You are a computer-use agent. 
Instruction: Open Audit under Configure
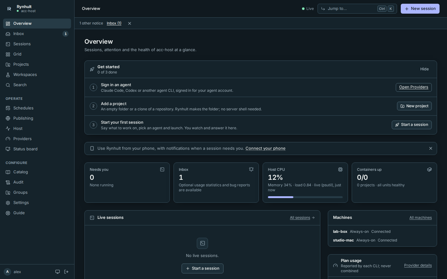[37, 182]
